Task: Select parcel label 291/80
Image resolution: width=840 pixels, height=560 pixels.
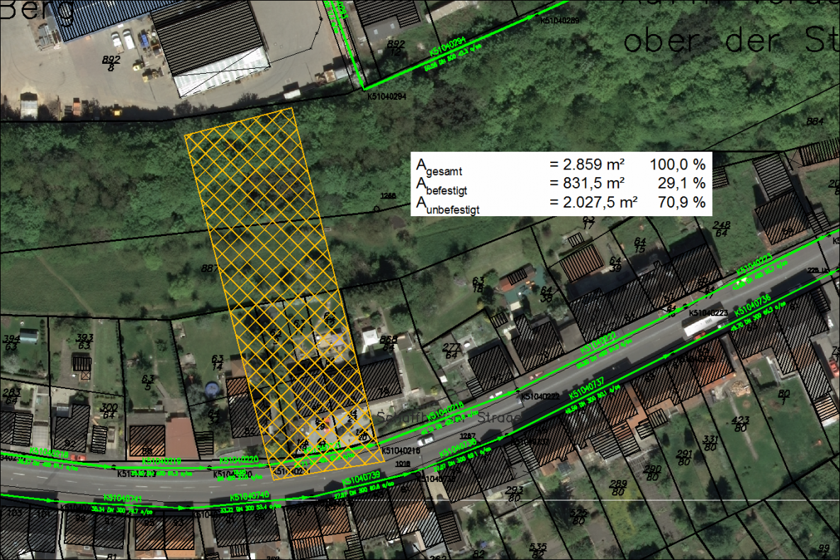Action: point(684,458)
